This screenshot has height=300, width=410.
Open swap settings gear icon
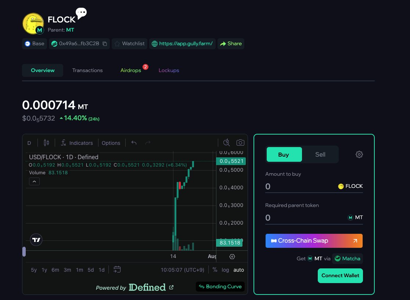click(x=359, y=154)
